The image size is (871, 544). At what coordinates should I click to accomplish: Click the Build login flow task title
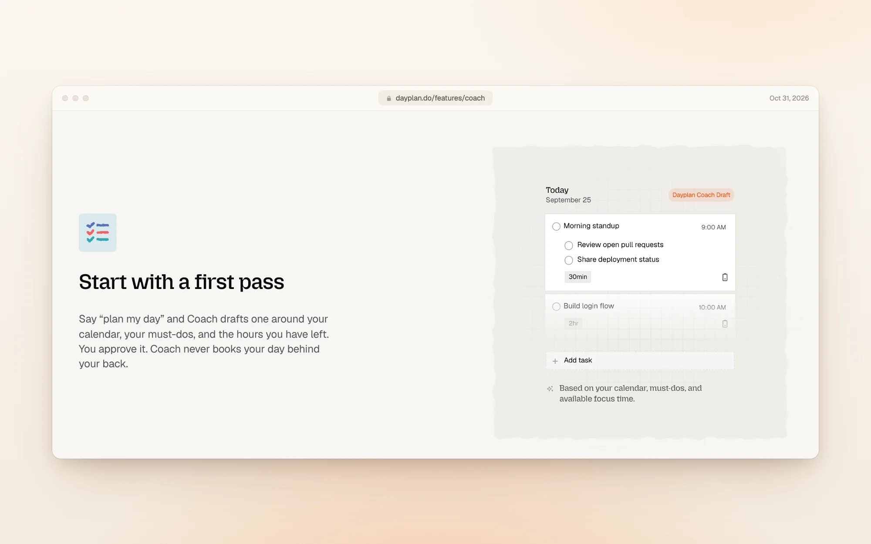[x=589, y=306]
